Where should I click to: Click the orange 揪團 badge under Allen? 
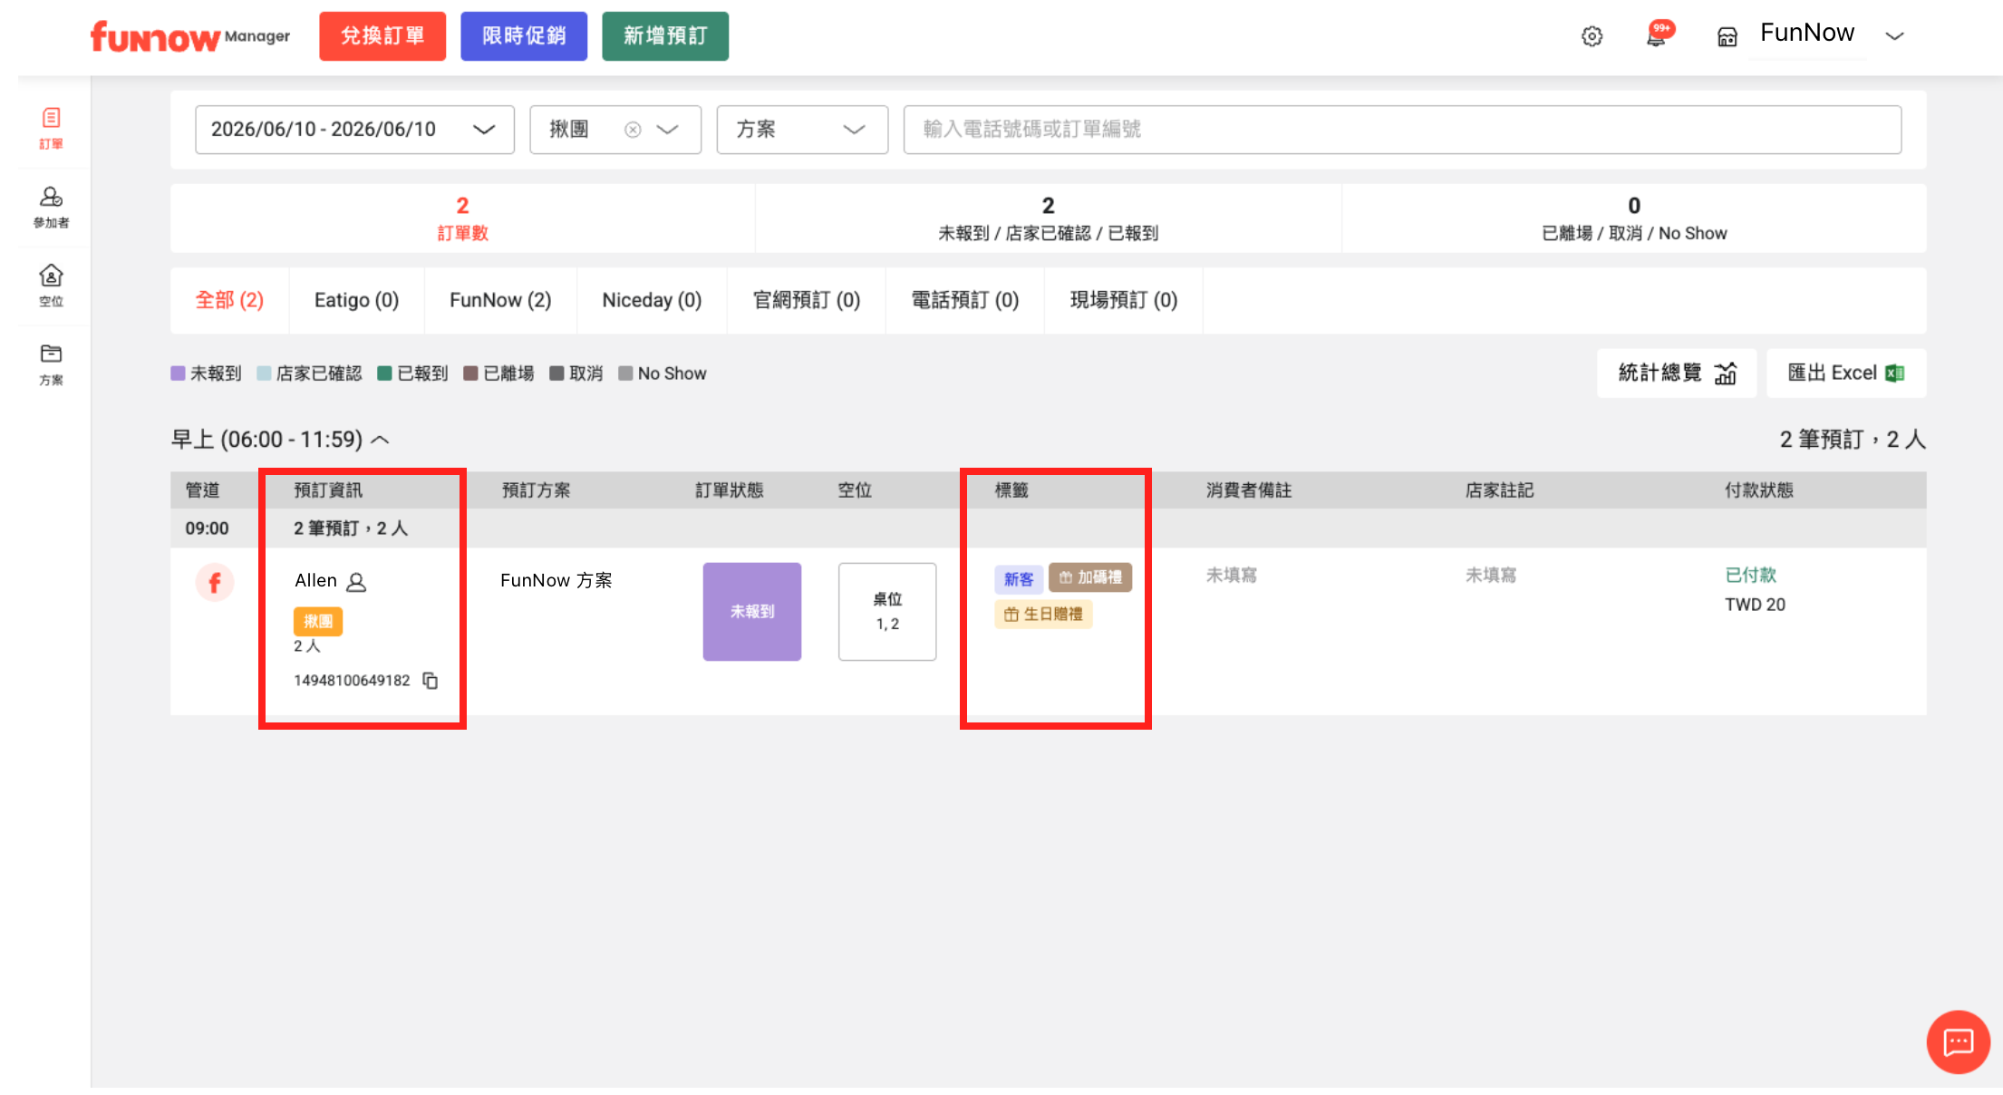(x=318, y=621)
